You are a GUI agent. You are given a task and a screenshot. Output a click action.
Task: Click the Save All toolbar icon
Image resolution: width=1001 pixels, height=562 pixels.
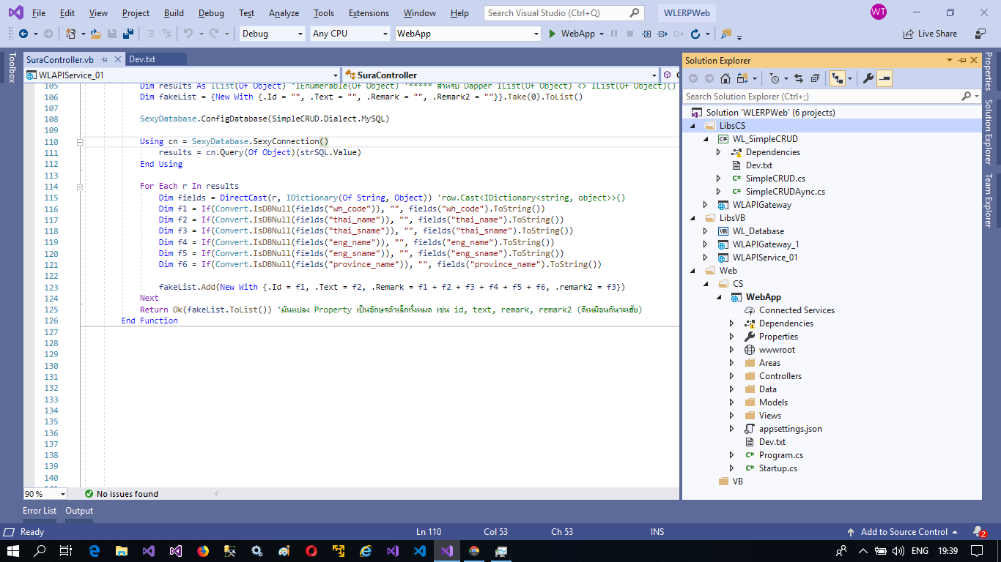[128, 34]
